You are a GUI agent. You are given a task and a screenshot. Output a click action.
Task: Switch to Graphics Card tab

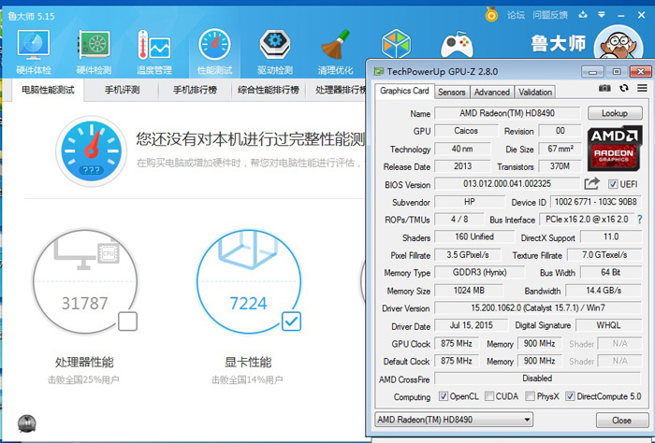404,91
